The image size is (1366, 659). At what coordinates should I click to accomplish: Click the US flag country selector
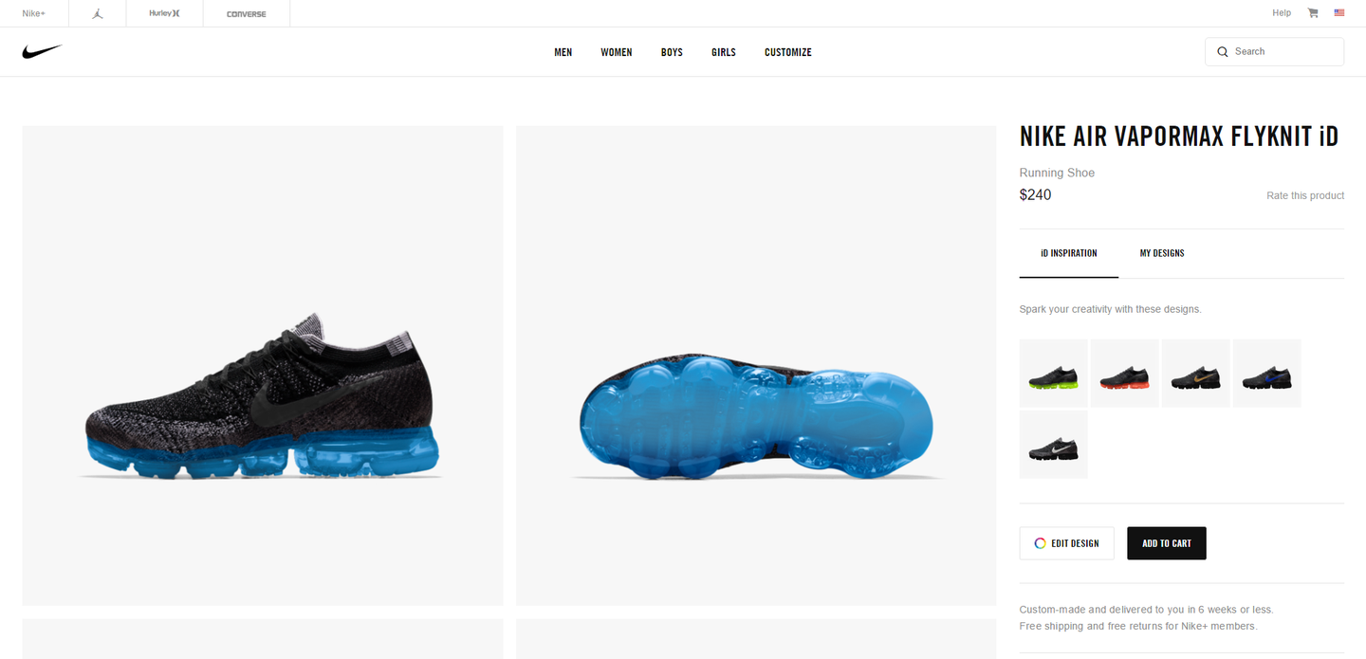[x=1339, y=12]
